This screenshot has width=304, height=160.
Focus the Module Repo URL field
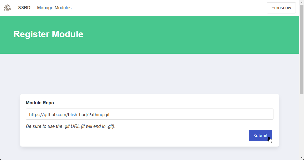point(150,114)
